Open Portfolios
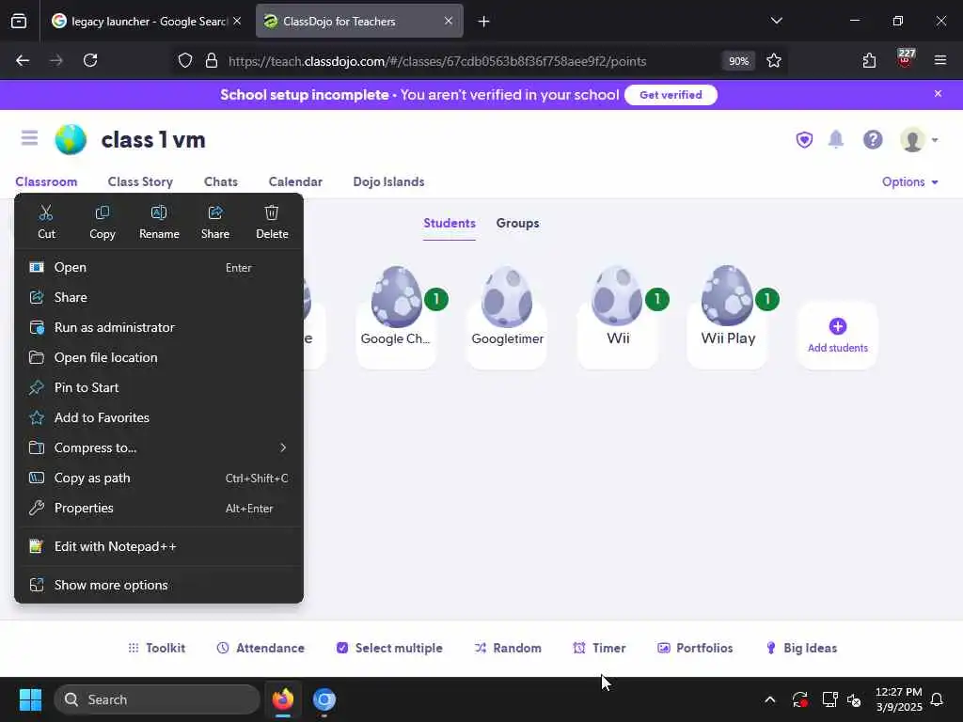963x722 pixels. coord(695,648)
